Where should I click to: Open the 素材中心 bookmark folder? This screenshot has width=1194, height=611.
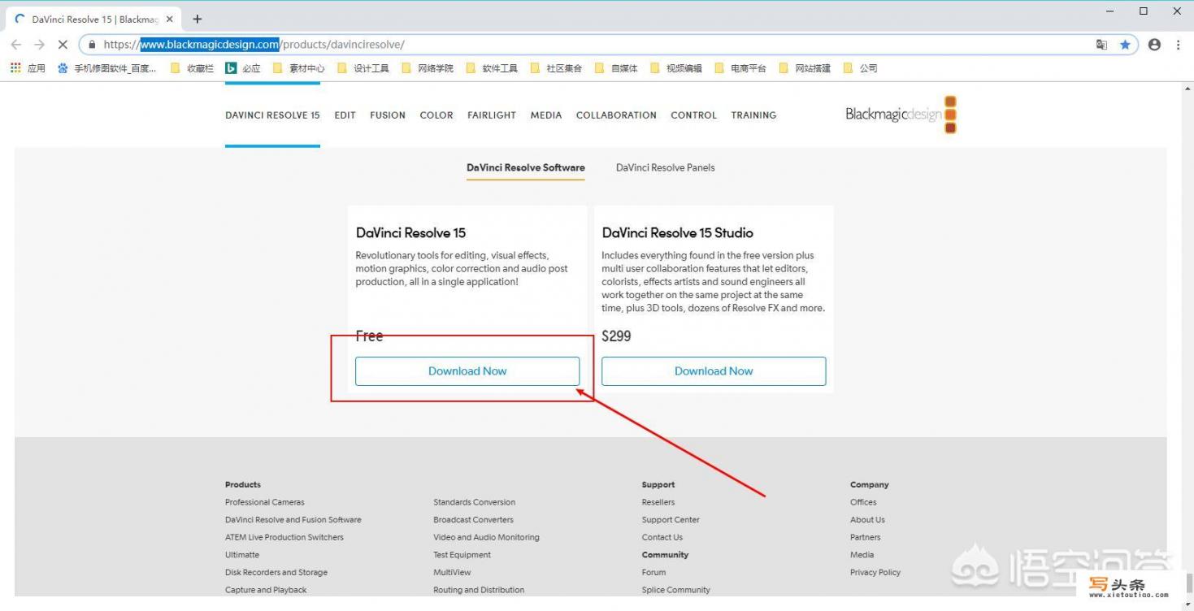click(298, 68)
